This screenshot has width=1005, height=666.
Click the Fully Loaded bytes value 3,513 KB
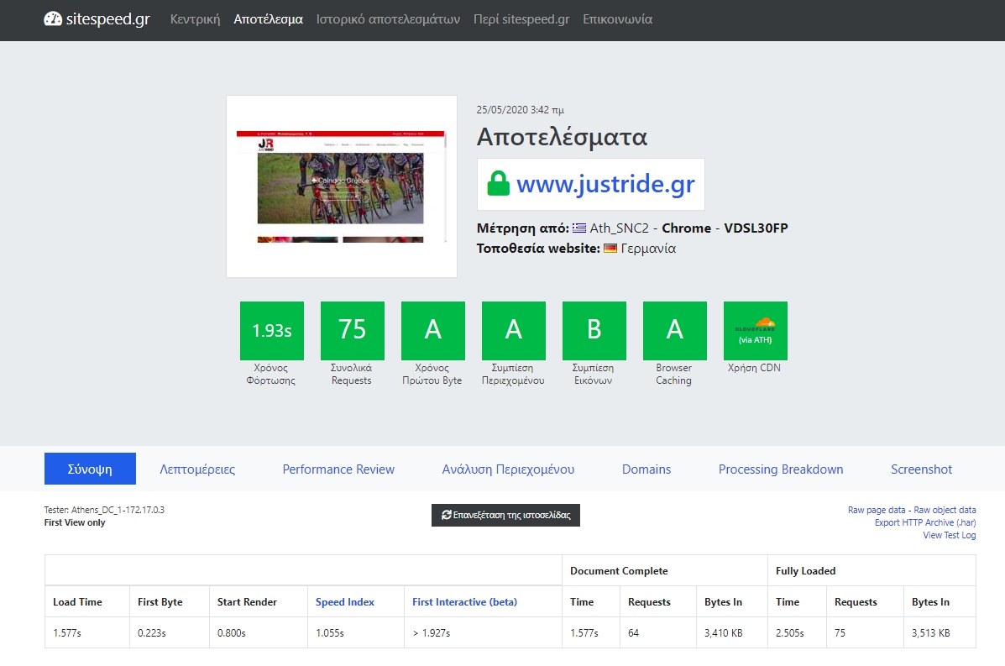click(930, 632)
